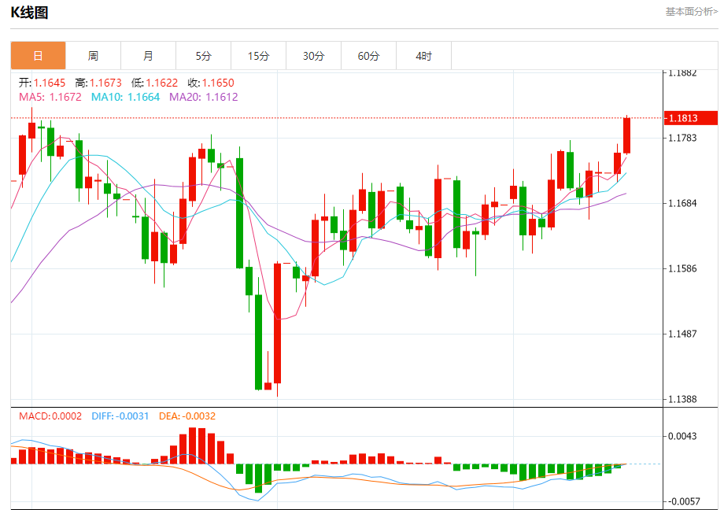Screen dimensions: 724x510
Task: Click the 0.0043 MACD axis label
Action: [x=682, y=436]
